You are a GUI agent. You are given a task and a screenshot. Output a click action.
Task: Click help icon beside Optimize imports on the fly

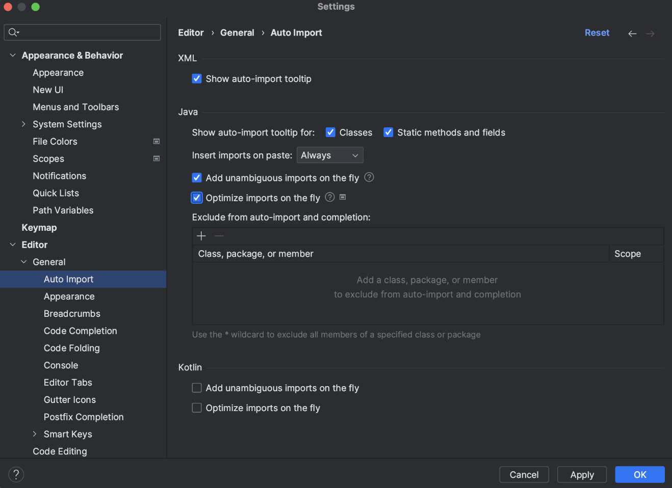click(x=330, y=197)
